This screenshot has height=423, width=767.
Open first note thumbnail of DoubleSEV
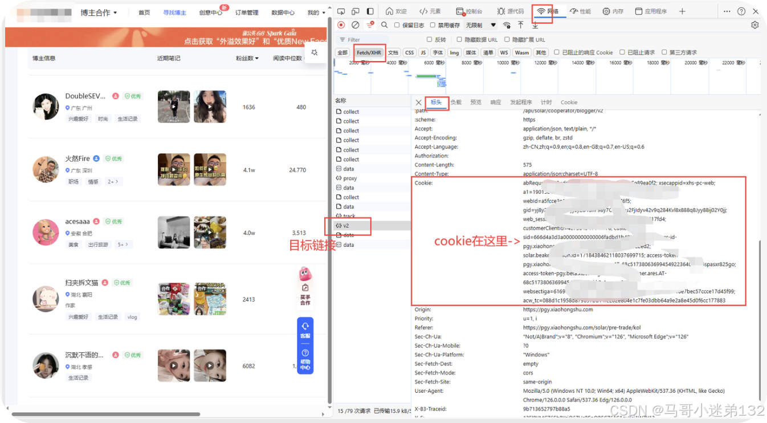174,107
